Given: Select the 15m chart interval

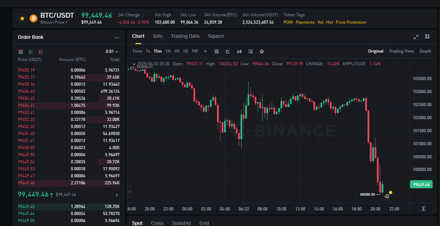Looking at the screenshot, I should 158,51.
